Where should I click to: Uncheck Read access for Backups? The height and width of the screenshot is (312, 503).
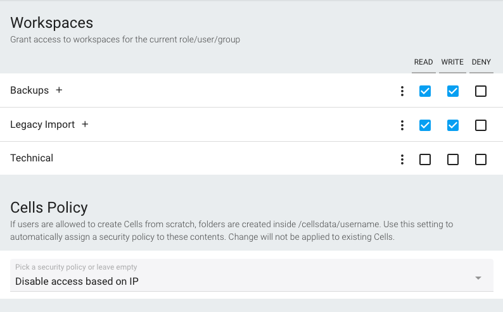coord(425,91)
